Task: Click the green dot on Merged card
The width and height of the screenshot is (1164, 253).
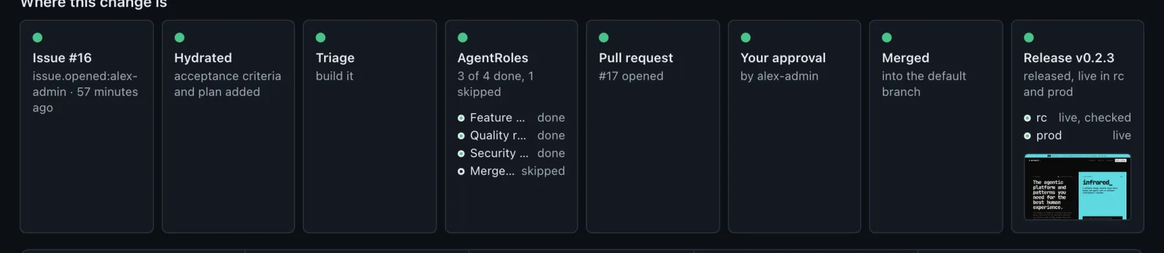Action: [887, 38]
